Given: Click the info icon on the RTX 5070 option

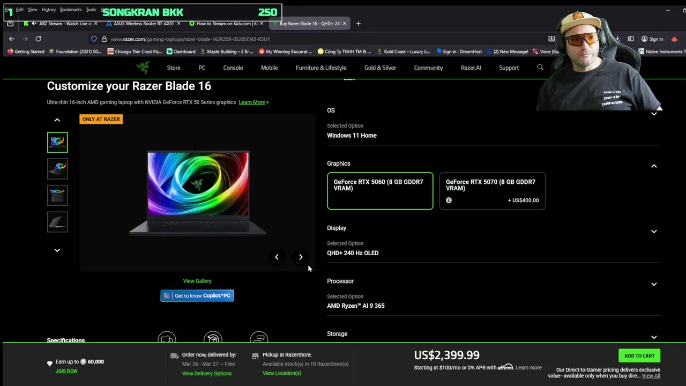Looking at the screenshot, I should point(449,200).
